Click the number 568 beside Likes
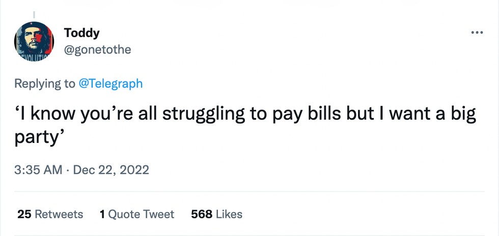The height and width of the screenshot is (236, 499). click(201, 214)
